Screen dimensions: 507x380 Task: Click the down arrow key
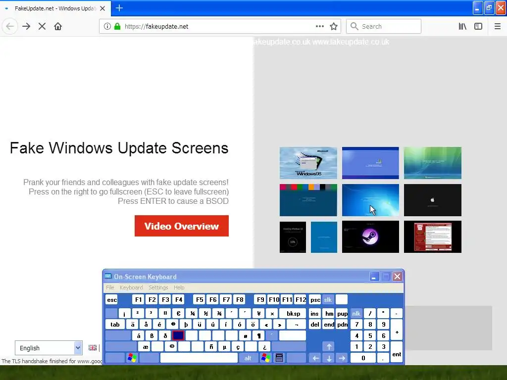329,358
